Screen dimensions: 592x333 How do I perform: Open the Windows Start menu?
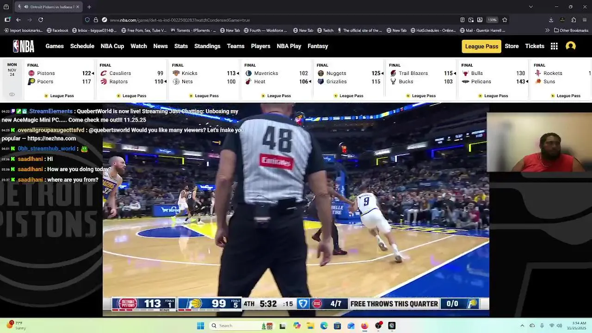200,326
